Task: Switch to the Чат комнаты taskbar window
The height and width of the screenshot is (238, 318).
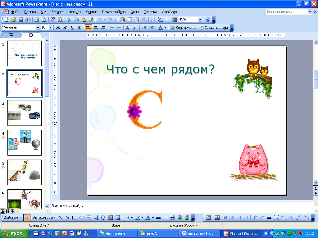Action: point(117,234)
